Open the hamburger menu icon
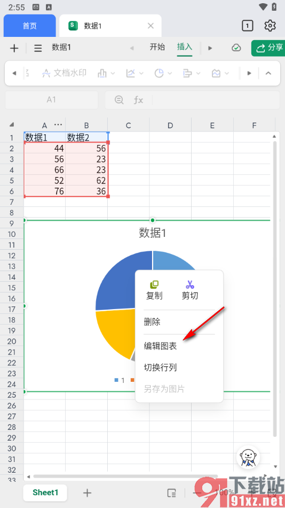 38,48
